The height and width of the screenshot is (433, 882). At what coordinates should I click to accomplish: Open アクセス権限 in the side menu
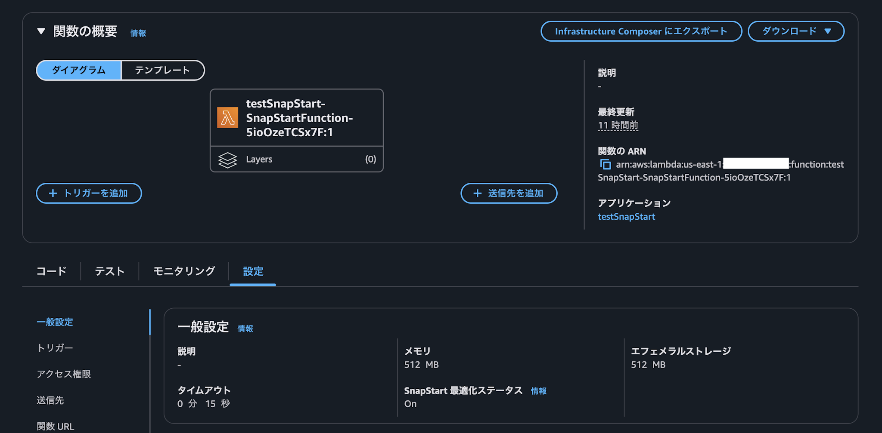click(x=64, y=374)
